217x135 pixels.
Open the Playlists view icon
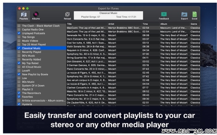[24, 15]
